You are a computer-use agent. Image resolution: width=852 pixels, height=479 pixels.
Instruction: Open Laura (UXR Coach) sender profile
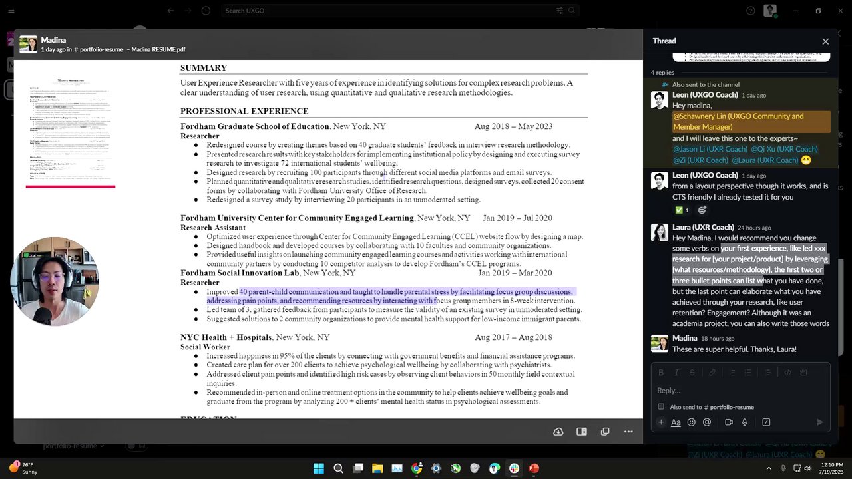point(703,227)
